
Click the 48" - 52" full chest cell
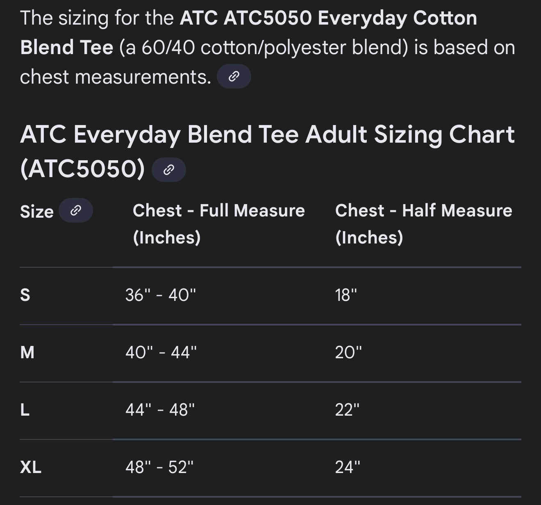coord(159,467)
